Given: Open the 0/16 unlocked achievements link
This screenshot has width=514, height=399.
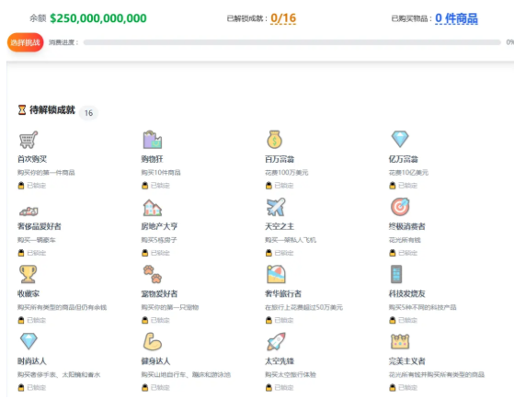Looking at the screenshot, I should tap(283, 18).
